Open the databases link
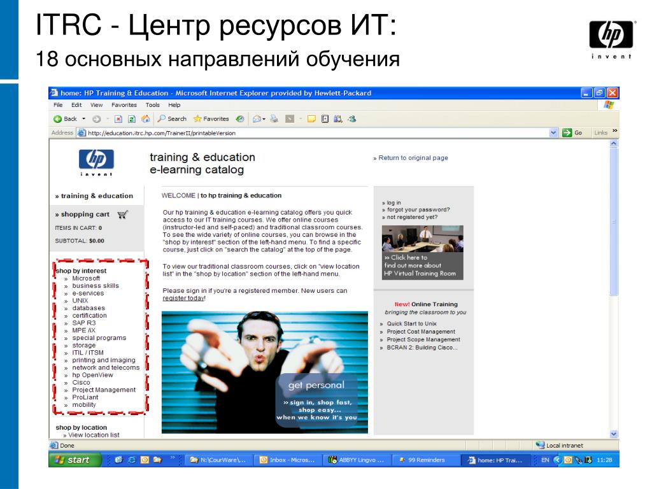The image size is (652, 489). tap(89, 308)
